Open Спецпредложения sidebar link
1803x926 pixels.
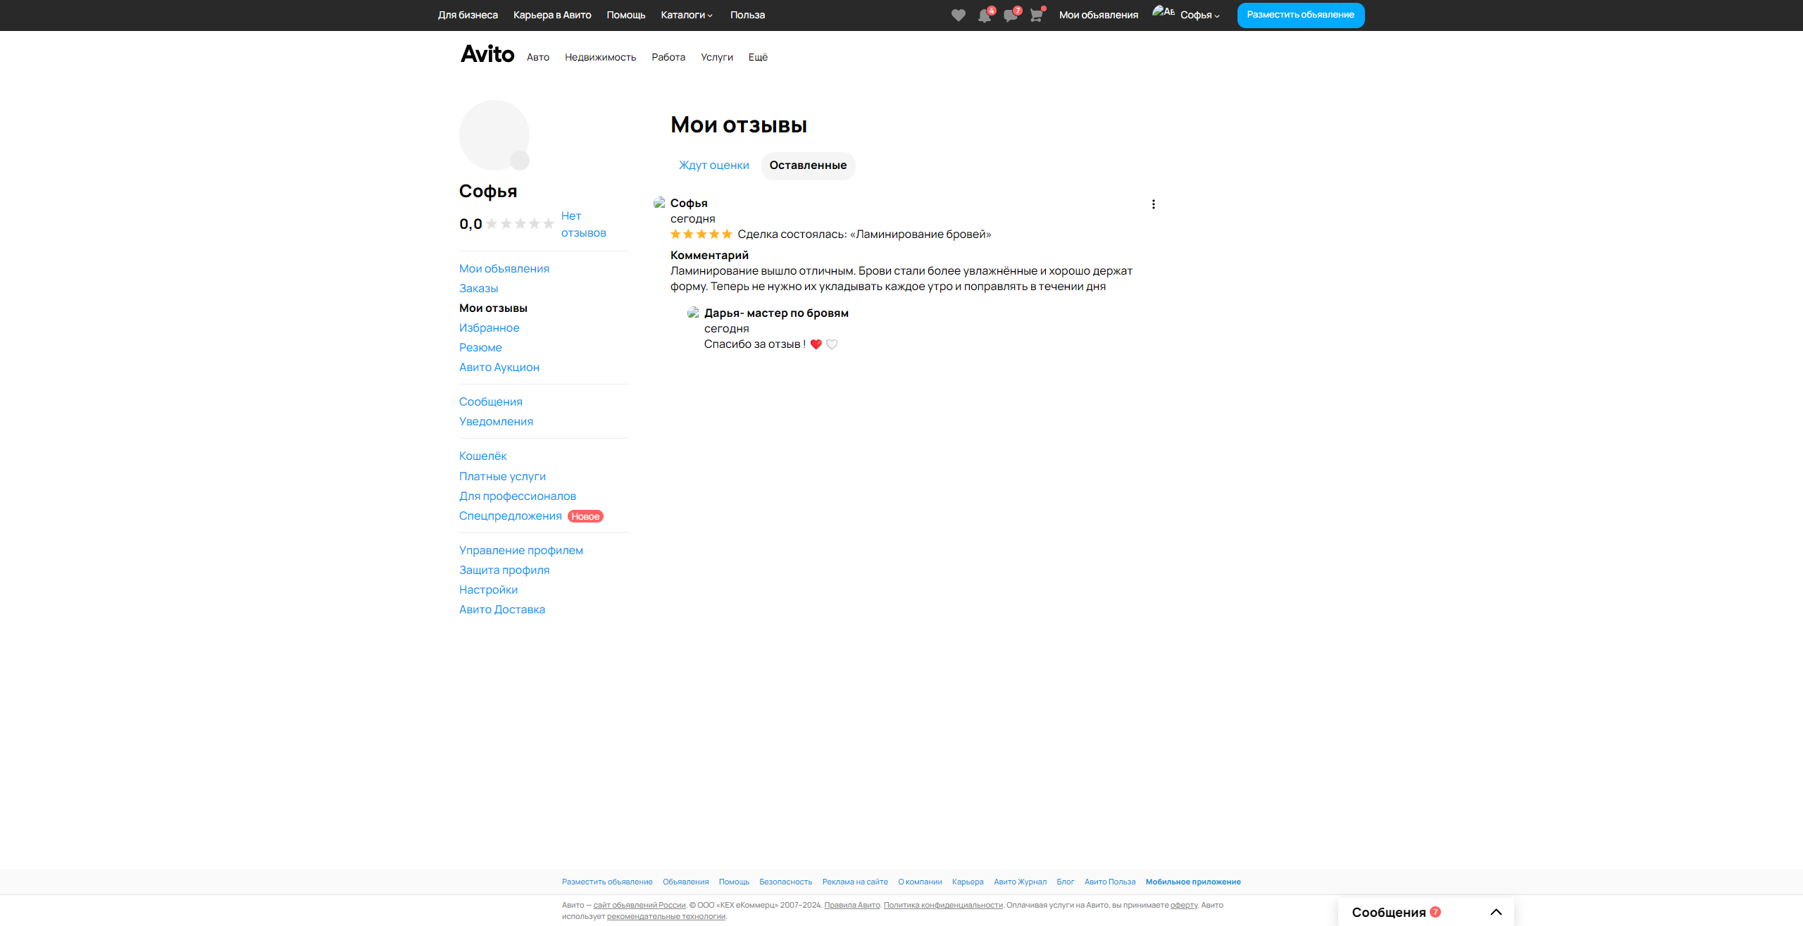tap(510, 516)
